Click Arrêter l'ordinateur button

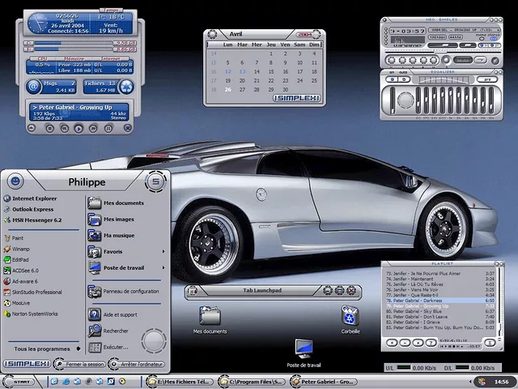(138, 363)
